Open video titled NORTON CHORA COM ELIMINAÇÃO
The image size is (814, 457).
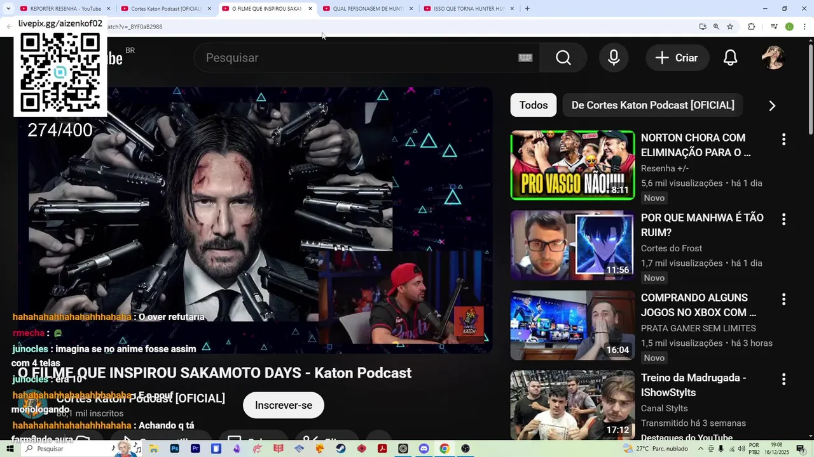click(x=696, y=145)
